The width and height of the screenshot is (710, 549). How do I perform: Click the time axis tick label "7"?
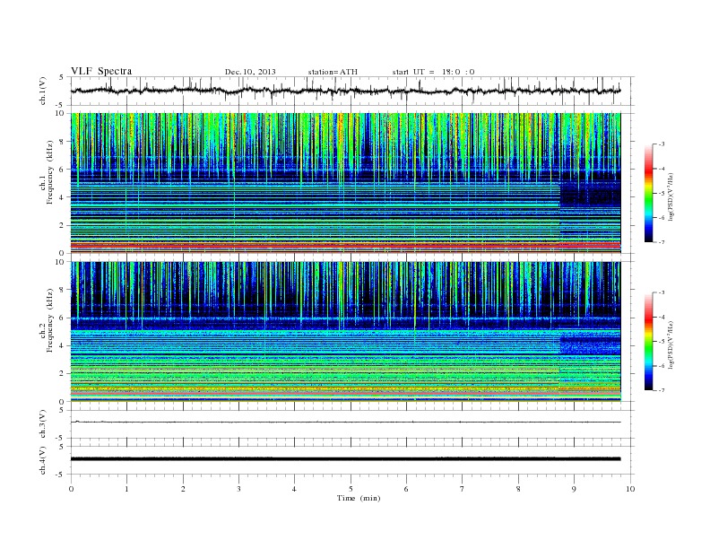(x=463, y=489)
